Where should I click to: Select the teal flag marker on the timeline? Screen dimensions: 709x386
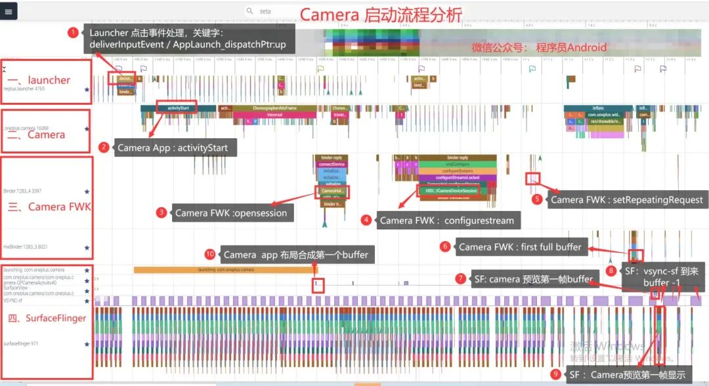tap(532, 69)
